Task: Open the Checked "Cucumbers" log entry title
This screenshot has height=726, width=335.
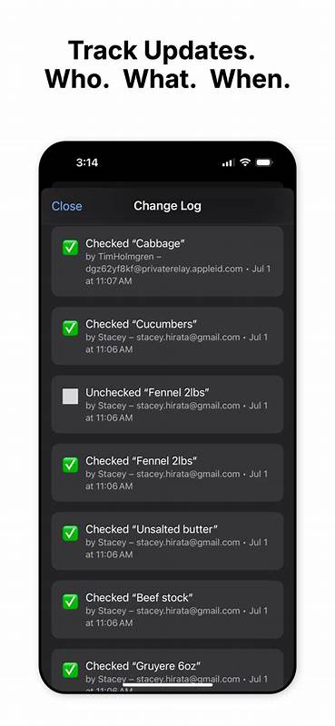Action: (142, 324)
